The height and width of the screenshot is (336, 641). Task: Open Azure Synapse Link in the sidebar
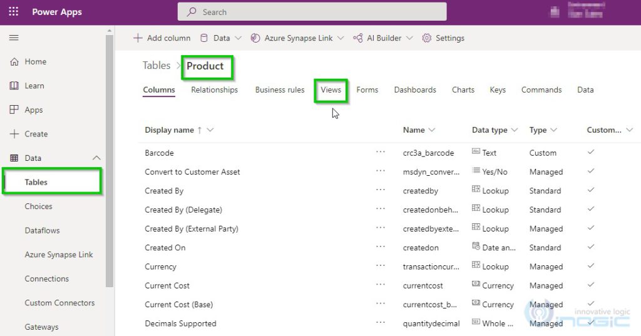(x=58, y=254)
